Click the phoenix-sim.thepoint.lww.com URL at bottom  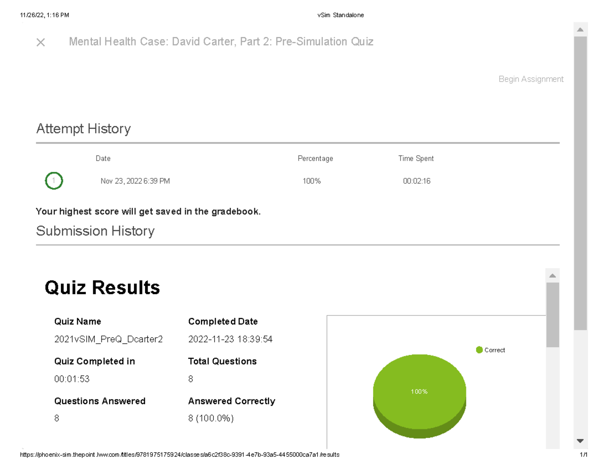point(180,455)
